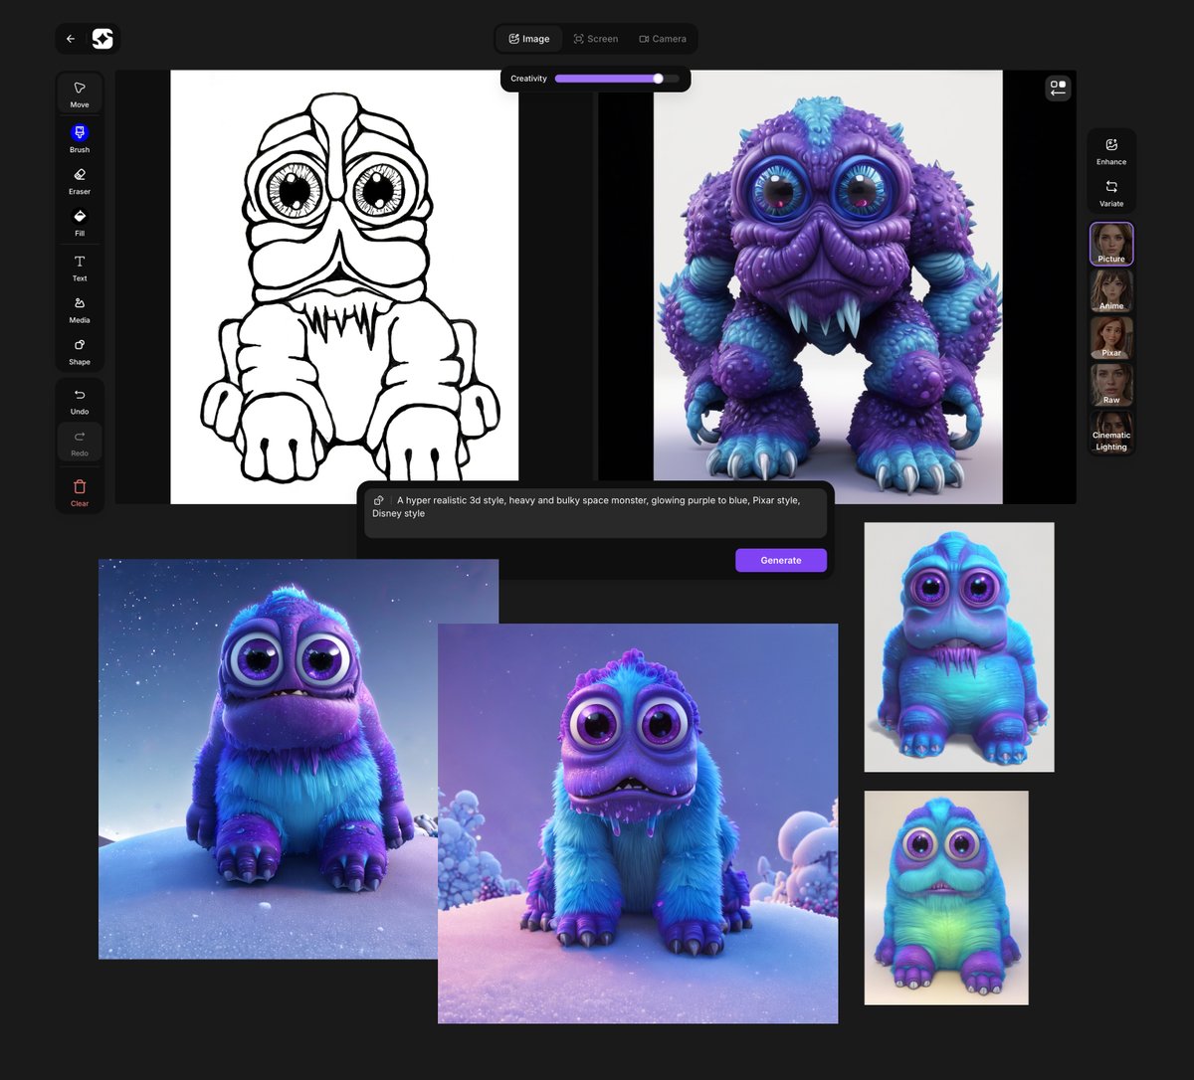The image size is (1194, 1080).
Task: Clear the canvas drawing
Action: click(x=79, y=490)
